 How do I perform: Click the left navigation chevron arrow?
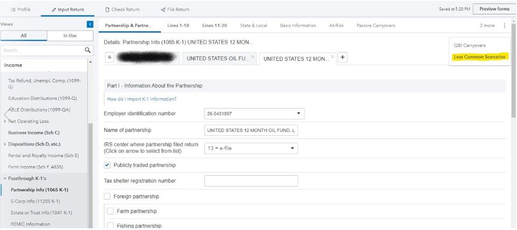coord(7,114)
